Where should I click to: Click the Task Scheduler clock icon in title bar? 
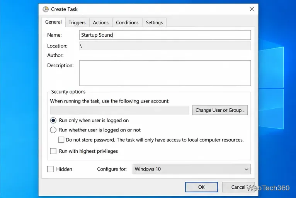[x=46, y=9]
